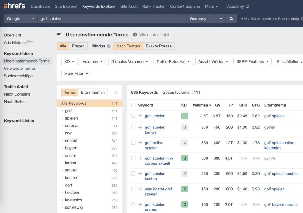Open Site Audit from top navigation
Viewport: 303px width, 213px height.
click(x=129, y=7)
